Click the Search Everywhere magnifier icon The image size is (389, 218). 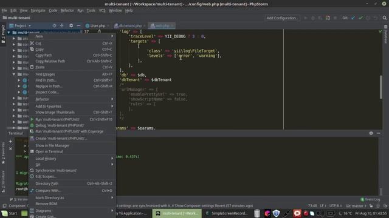point(385,18)
